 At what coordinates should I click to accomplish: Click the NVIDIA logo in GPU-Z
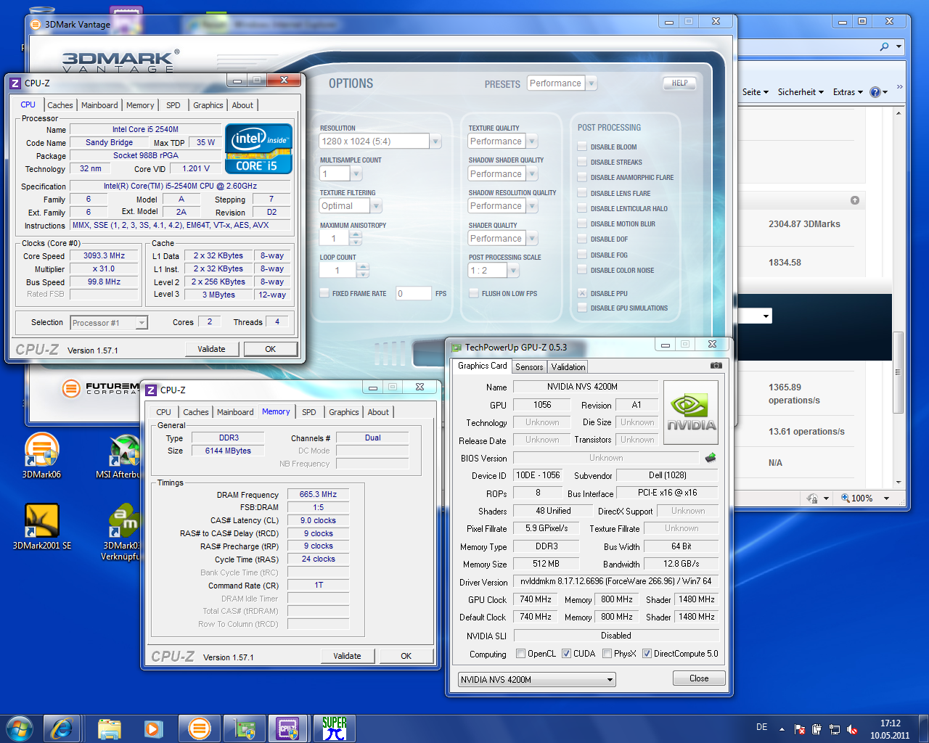click(691, 412)
